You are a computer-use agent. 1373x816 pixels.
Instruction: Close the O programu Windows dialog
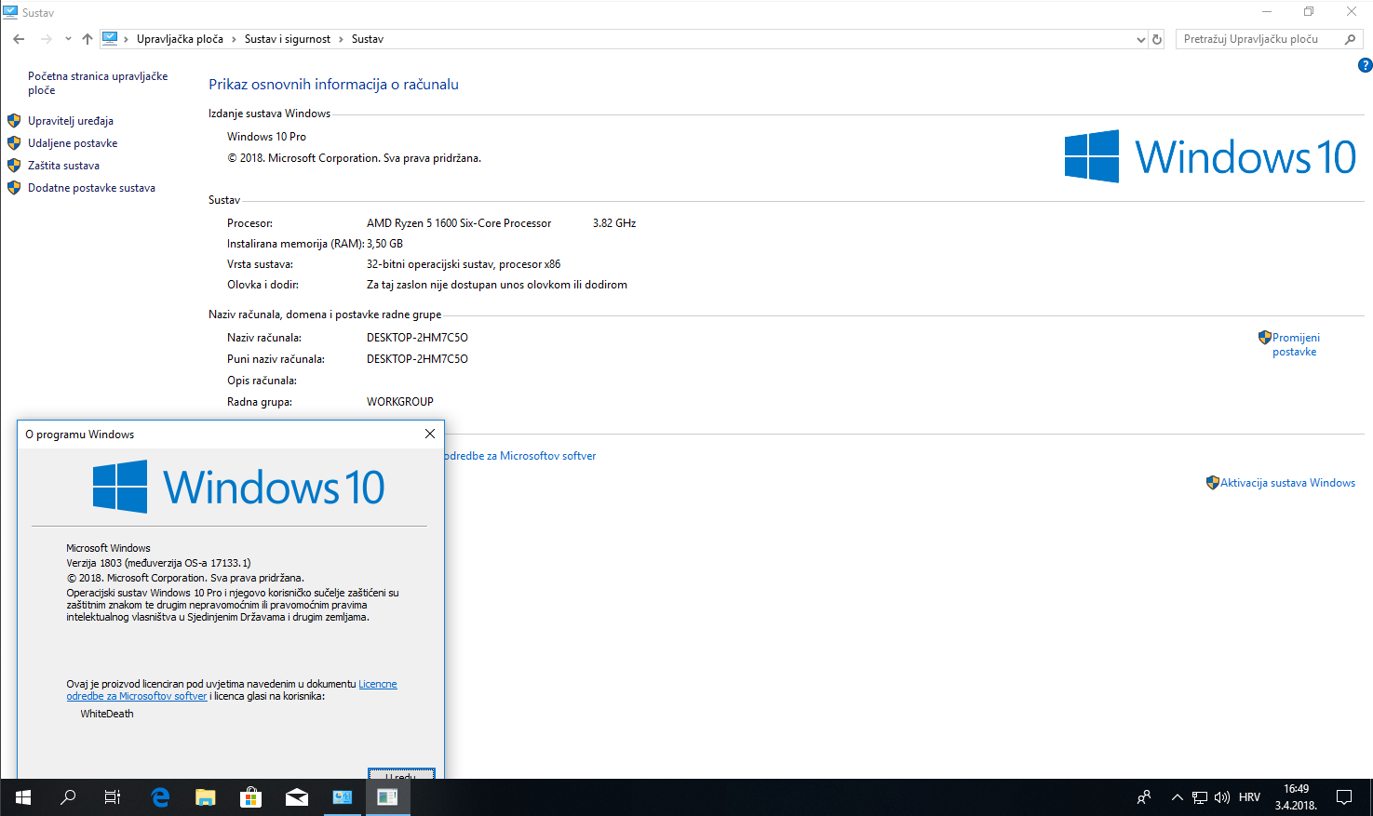[x=429, y=434]
